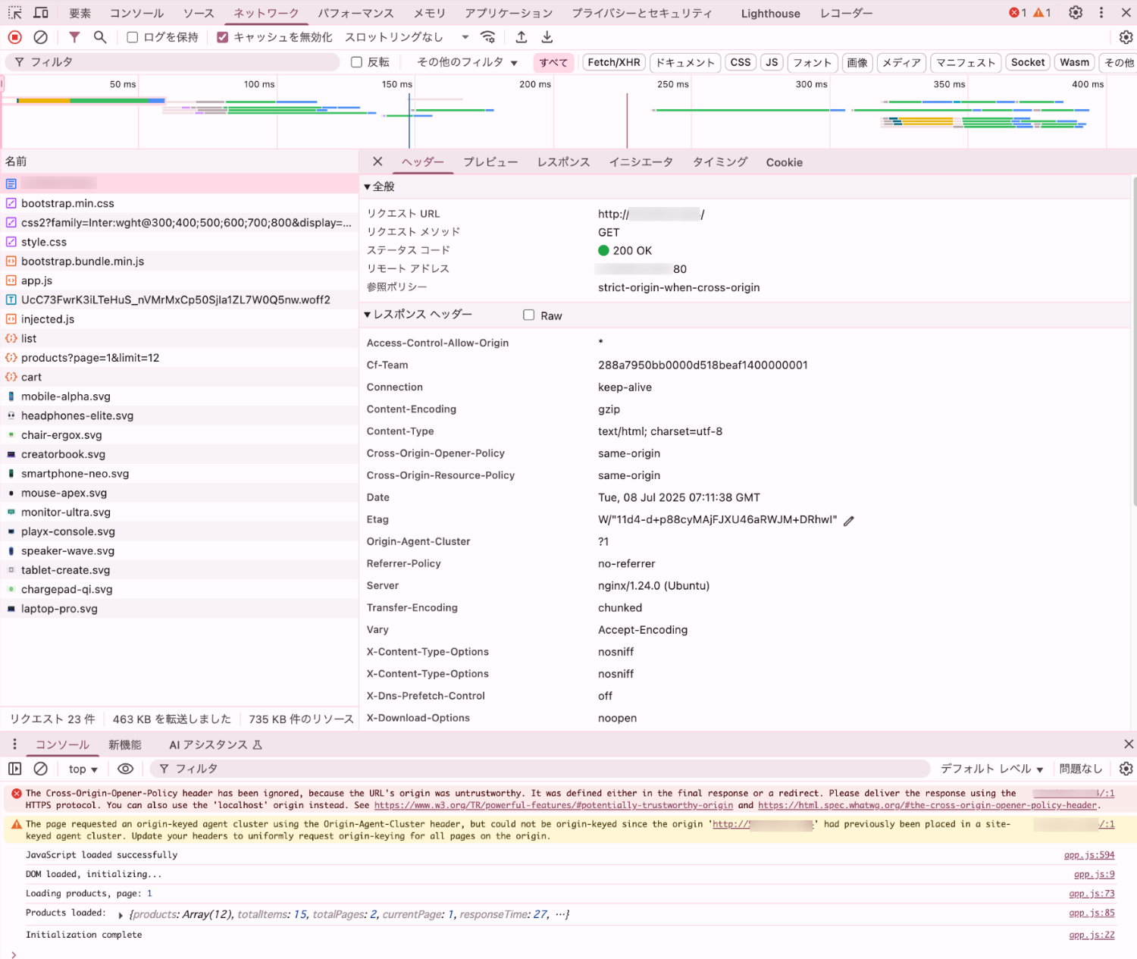
Task: Enable Raw response headers checkbox
Action: coord(529,315)
